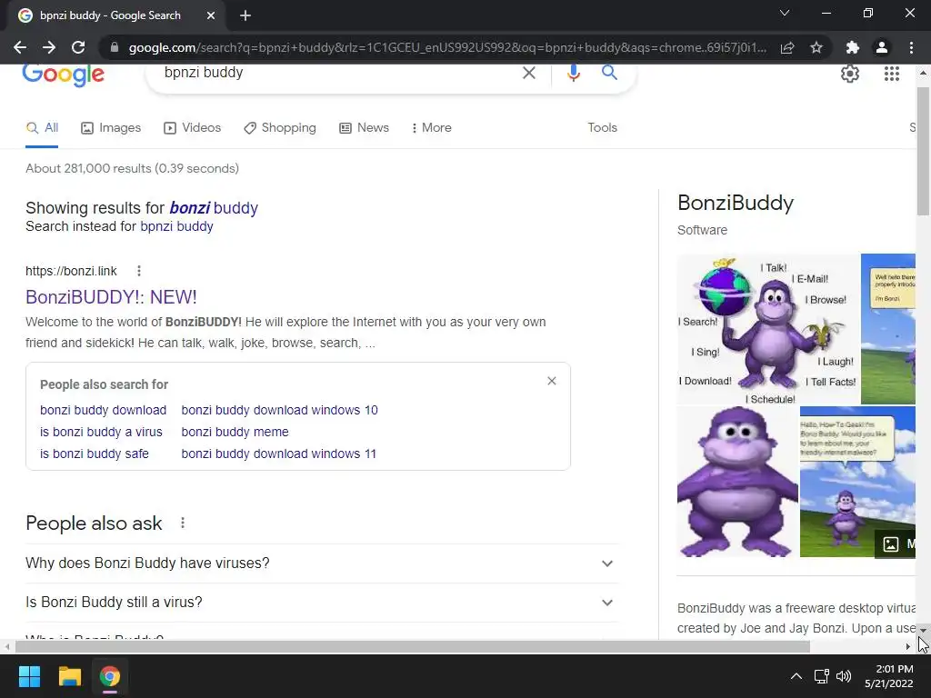Search for is bonzi buddy safe
Viewport: 931px width, 698px height.
[95, 454]
